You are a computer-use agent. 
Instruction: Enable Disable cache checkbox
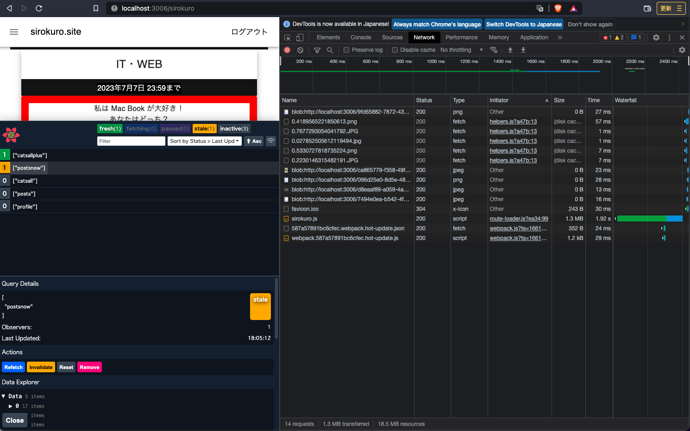click(x=395, y=50)
